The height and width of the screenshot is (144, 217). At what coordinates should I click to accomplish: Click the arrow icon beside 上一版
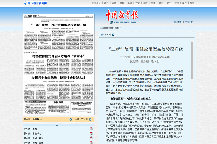click(x=70, y=119)
